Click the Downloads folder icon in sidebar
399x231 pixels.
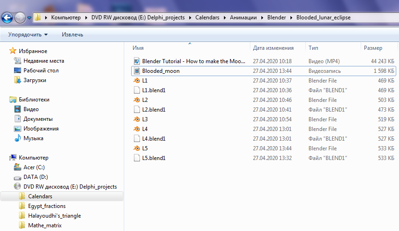[x=17, y=80]
